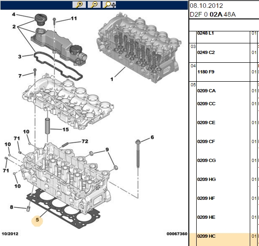Viewport: 259px width, 246px height.
Task: Click callout number 72 in the diagram
Action: 85,141
